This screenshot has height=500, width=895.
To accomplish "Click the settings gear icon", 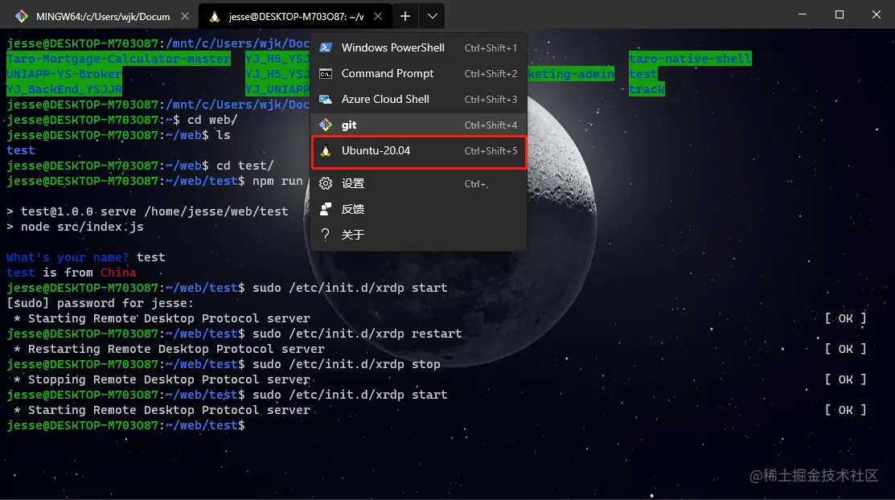I will pyautogui.click(x=326, y=183).
